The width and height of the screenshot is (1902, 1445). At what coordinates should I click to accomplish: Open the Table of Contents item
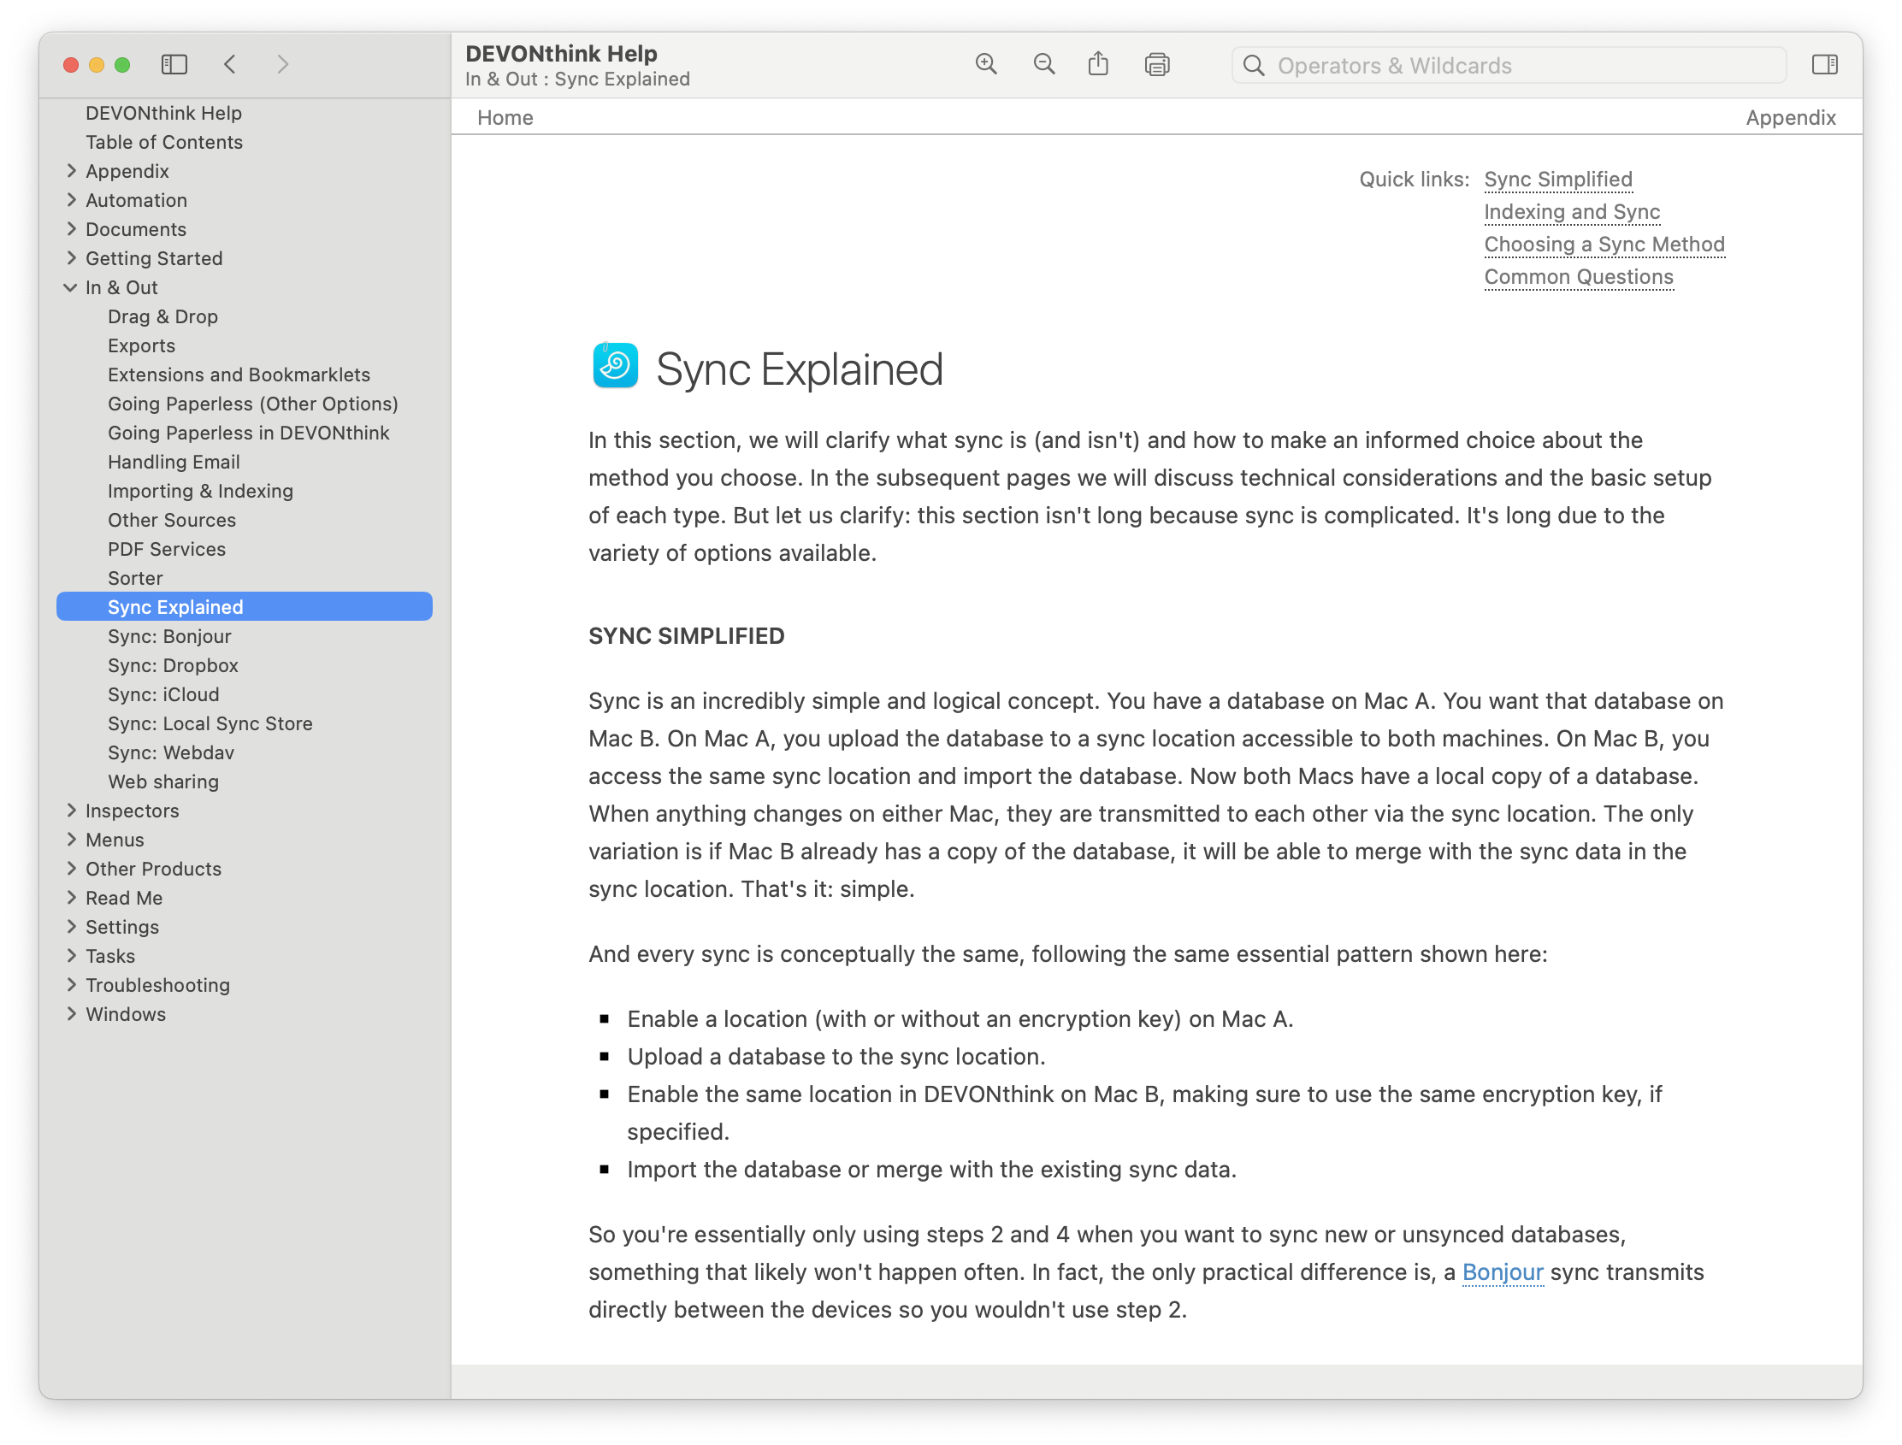point(163,142)
